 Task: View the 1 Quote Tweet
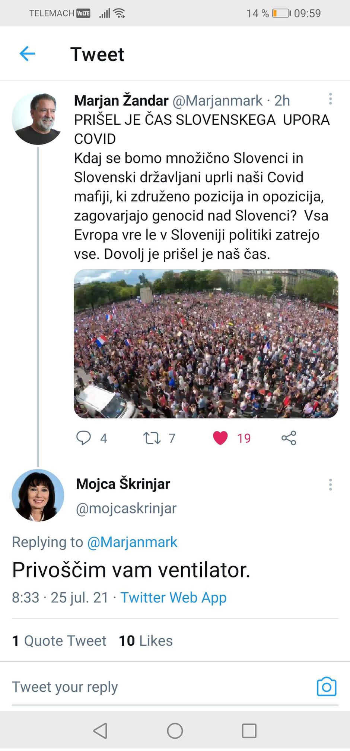[58, 641]
